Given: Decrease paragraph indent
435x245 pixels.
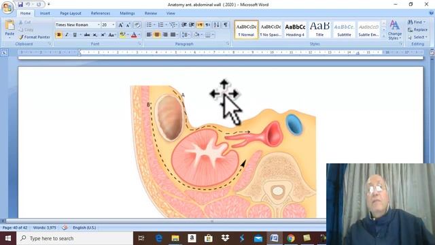Looking at the screenshot, I should (184, 25).
